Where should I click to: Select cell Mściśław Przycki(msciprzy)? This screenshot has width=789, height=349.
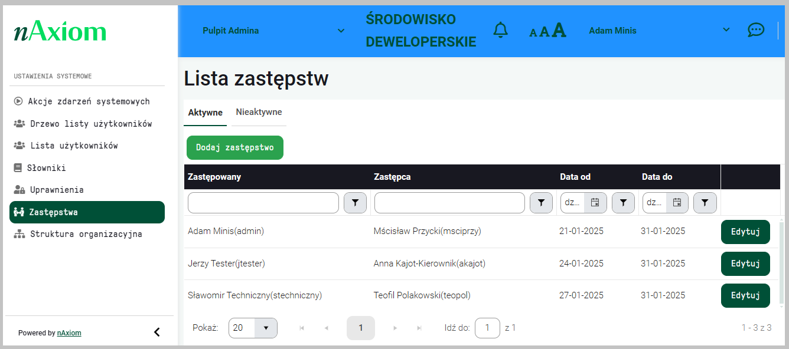click(428, 231)
